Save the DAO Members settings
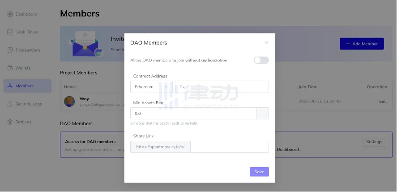 click(x=259, y=172)
